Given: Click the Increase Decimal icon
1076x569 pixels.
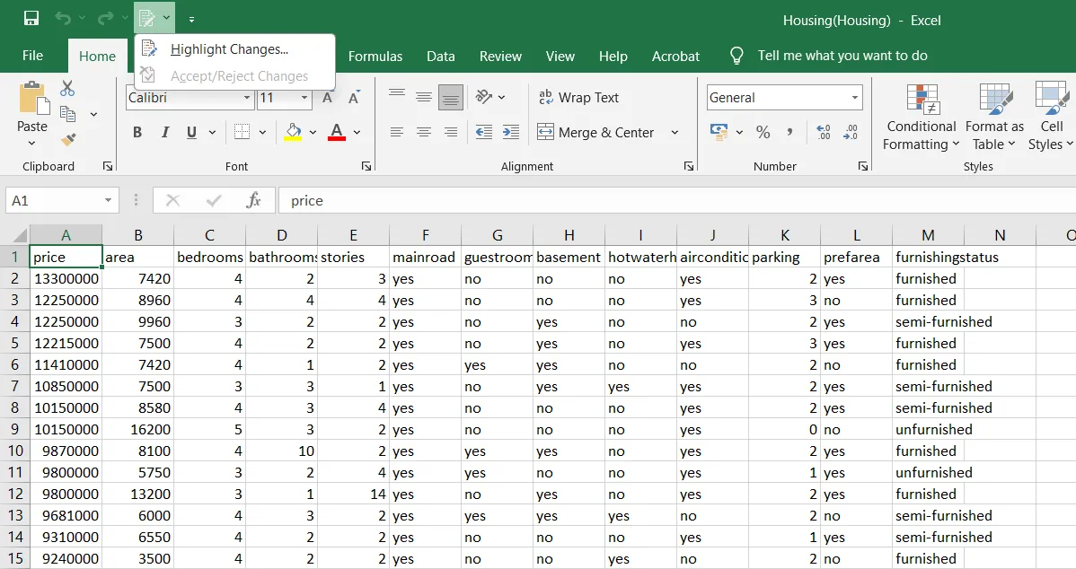Looking at the screenshot, I should [824, 132].
